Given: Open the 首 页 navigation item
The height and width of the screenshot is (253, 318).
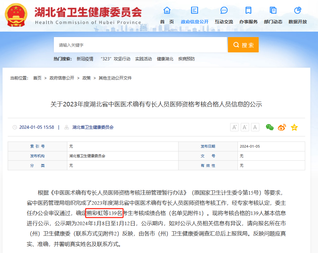Looking at the screenshot, I should click(x=167, y=22).
